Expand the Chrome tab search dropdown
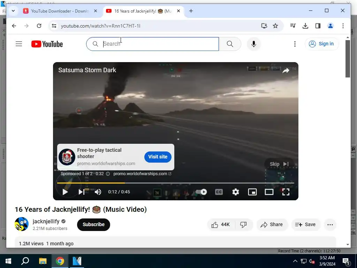 coord(13,11)
